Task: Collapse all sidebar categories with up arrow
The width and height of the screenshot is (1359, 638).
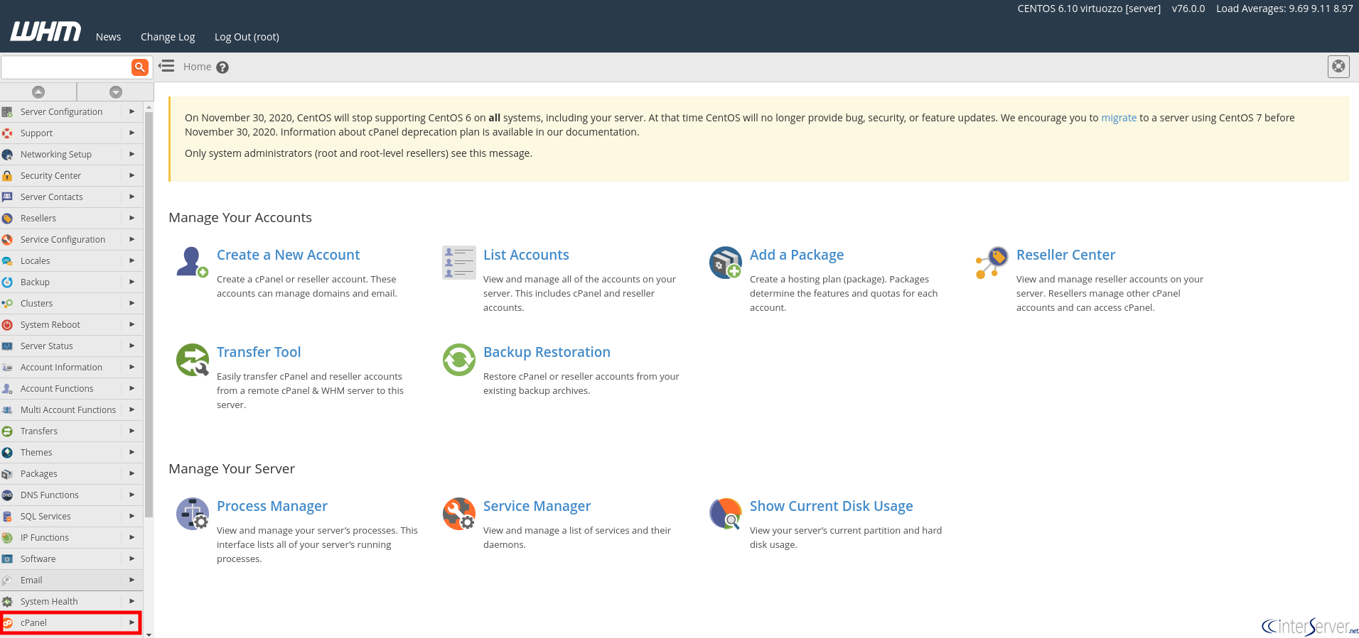Action: coord(38,92)
